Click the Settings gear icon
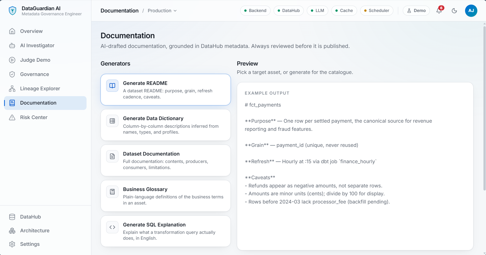The image size is (486, 255). click(x=12, y=244)
